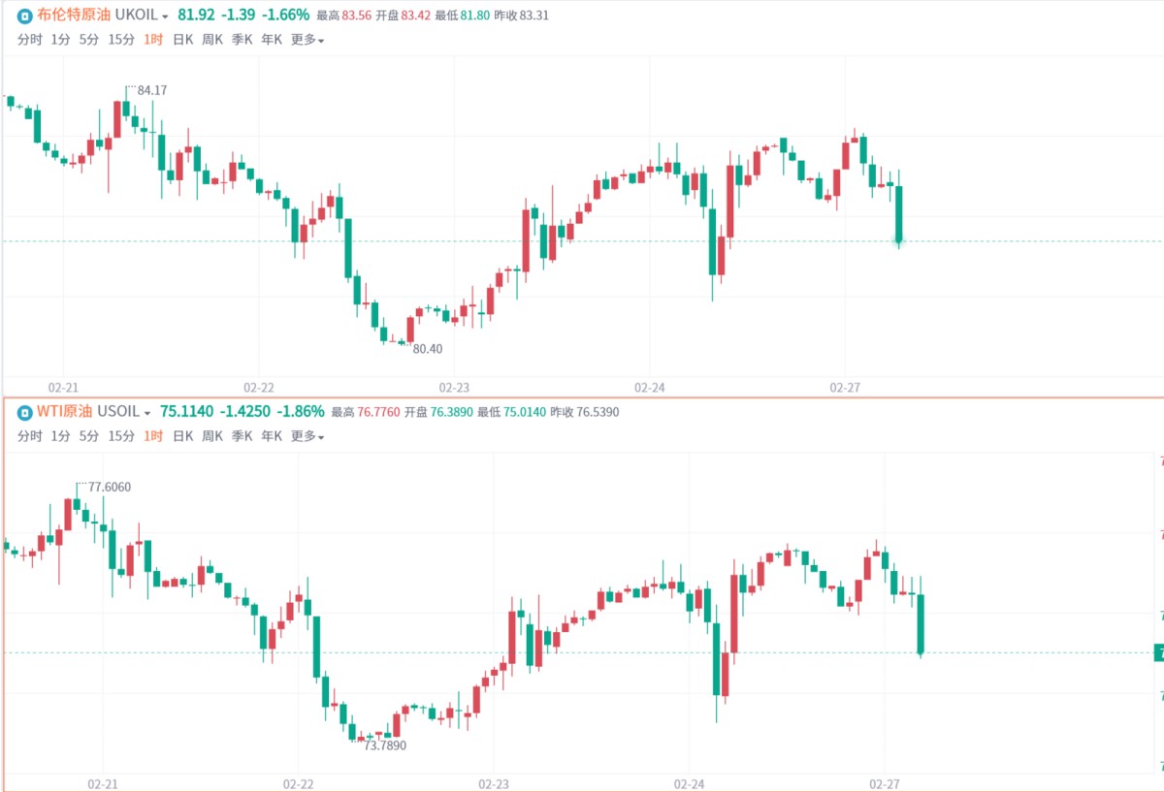
Task: Select 1时 interval on WTI chart
Action: point(153,436)
